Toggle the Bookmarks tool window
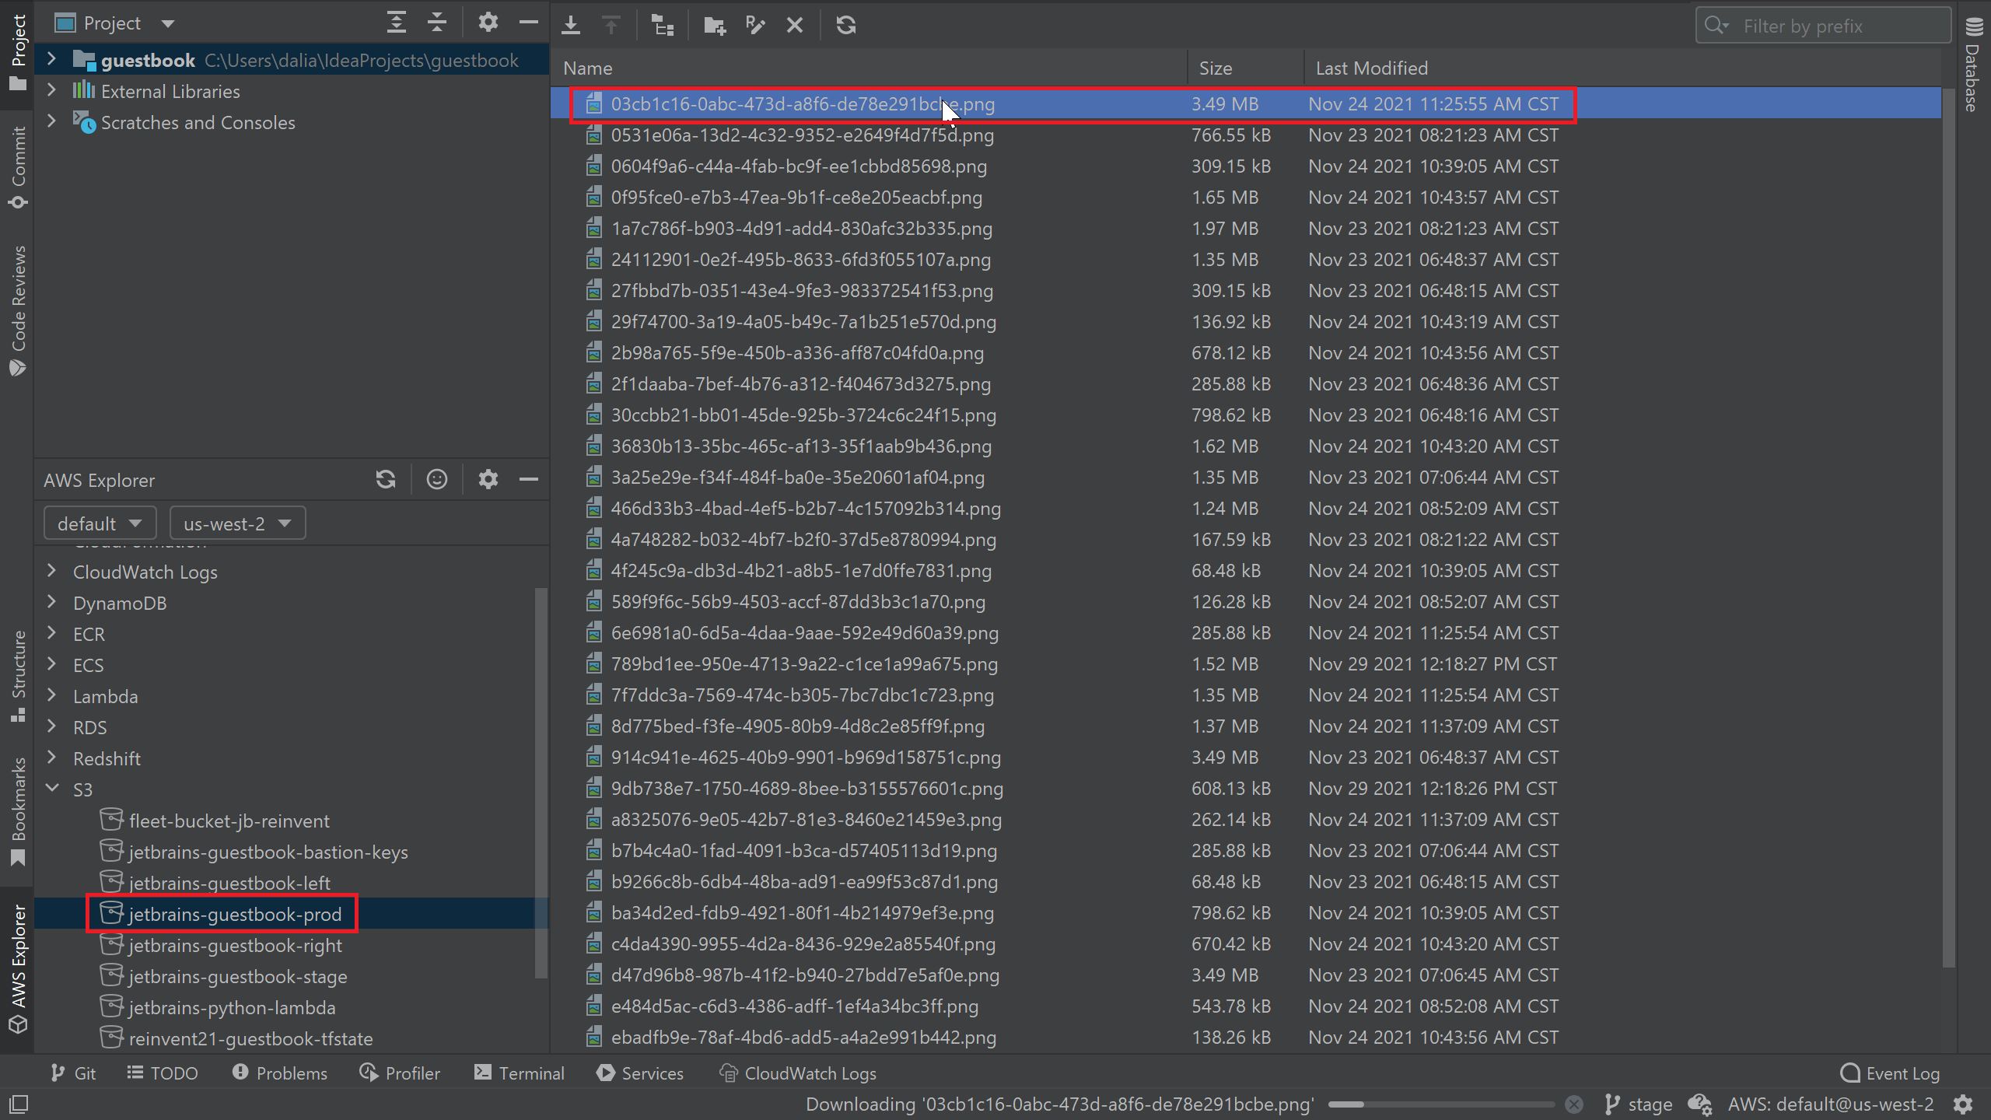The image size is (1991, 1120). [x=19, y=810]
